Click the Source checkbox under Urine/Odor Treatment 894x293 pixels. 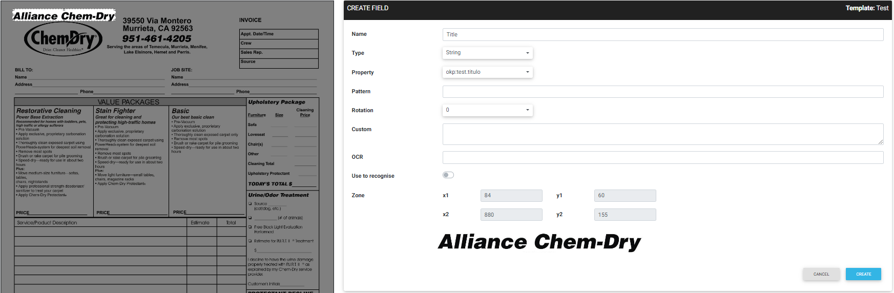click(250, 204)
